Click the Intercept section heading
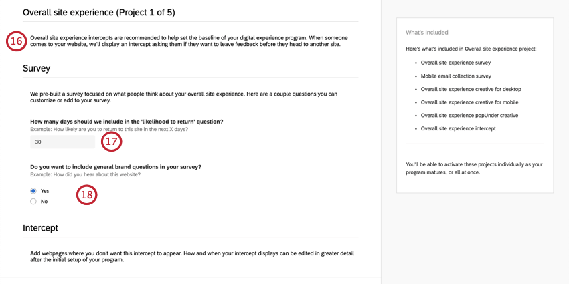The width and height of the screenshot is (569, 284). click(x=40, y=228)
